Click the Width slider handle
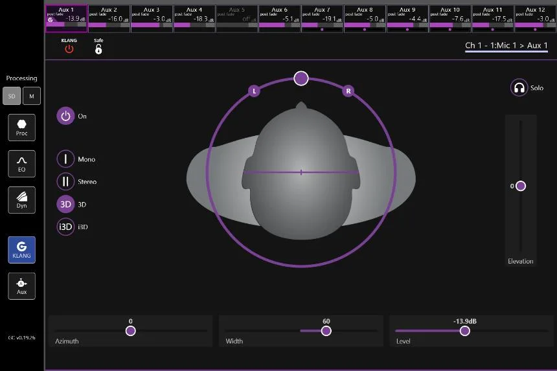 [x=326, y=331]
